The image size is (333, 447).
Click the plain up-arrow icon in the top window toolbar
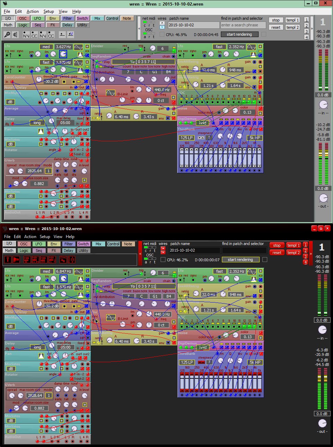click(x=62, y=34)
